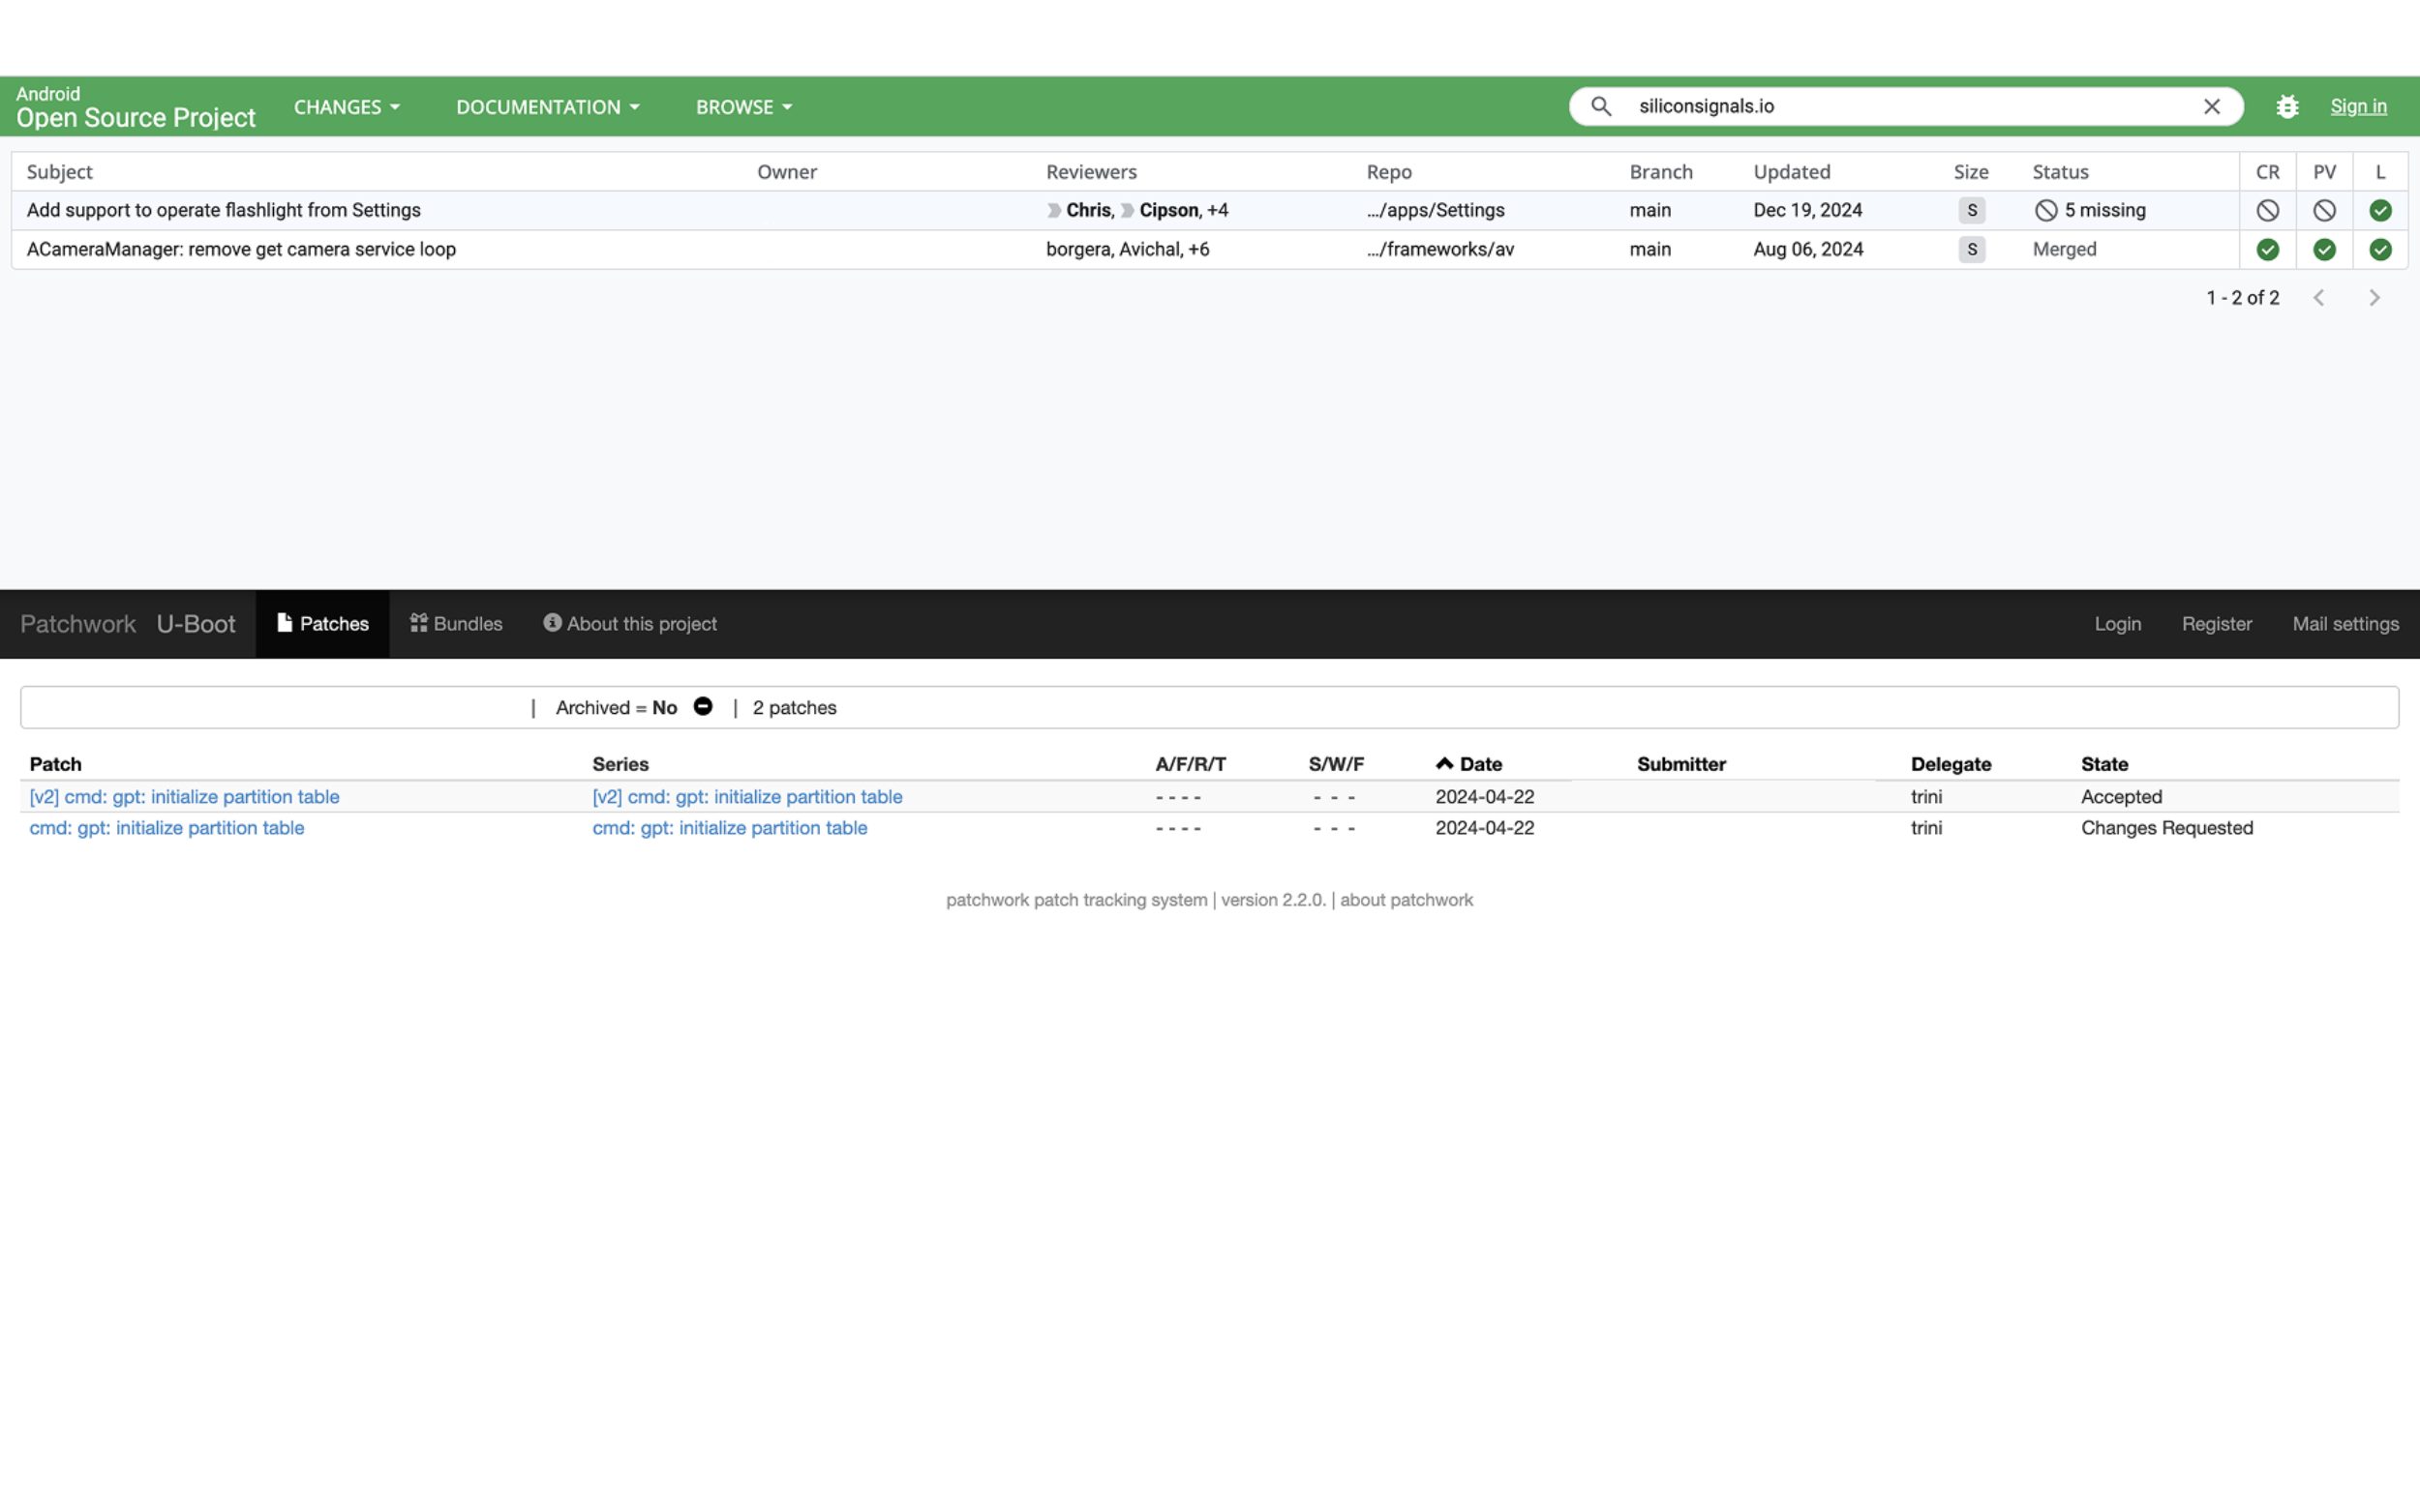Click 'Aug 06, 2024' updated date

coord(1808,249)
